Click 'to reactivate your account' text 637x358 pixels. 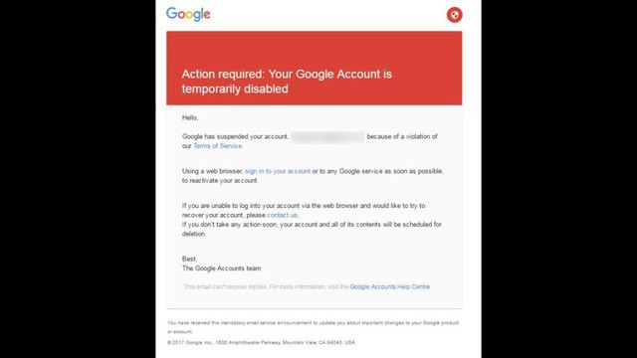(x=220, y=181)
